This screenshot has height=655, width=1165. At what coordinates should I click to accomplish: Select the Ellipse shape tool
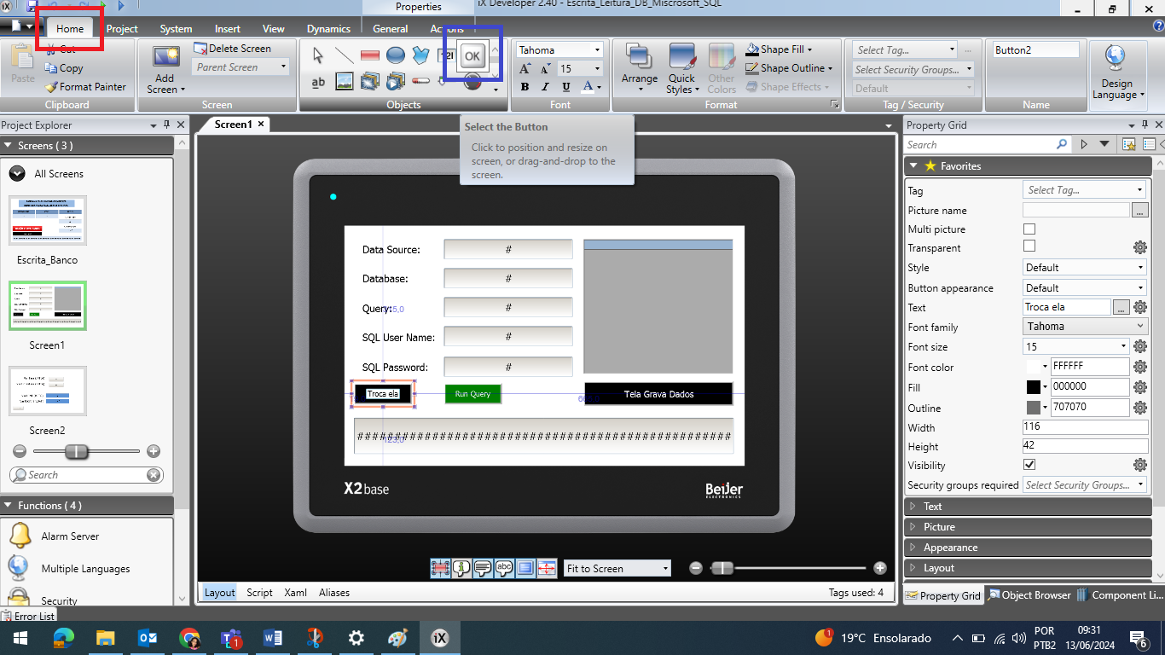tap(395, 56)
